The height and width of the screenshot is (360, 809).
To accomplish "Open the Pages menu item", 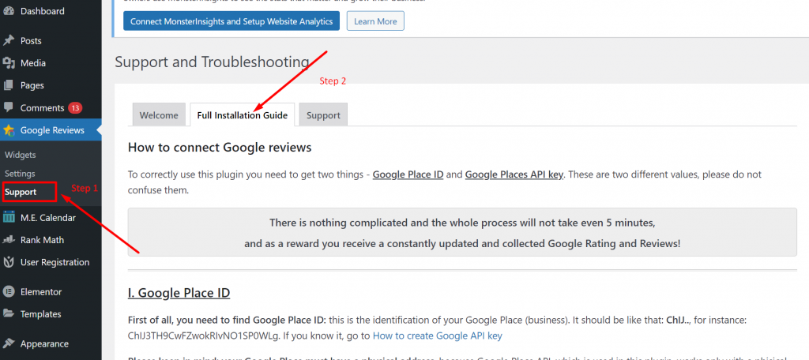I will pos(32,85).
